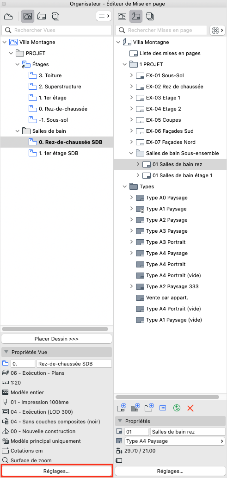Screen dimensions: 227x478
Task: Click the Placer Dessin >>> button
Action: coord(57,339)
